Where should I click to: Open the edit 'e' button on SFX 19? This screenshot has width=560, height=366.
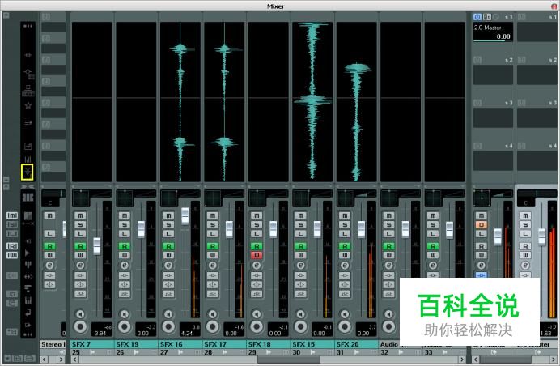125,266
